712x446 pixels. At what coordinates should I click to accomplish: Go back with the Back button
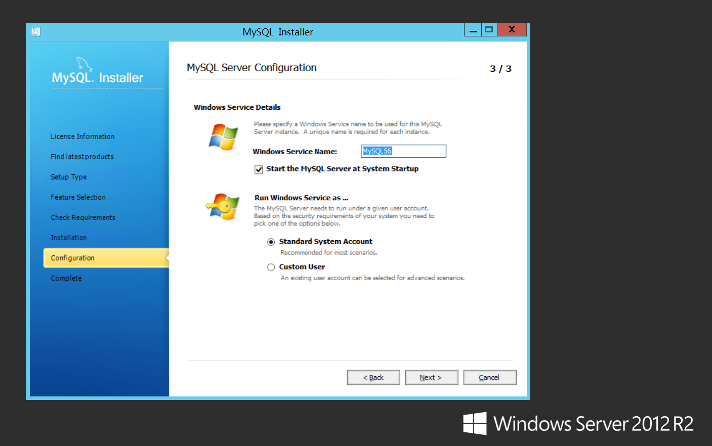(x=373, y=378)
